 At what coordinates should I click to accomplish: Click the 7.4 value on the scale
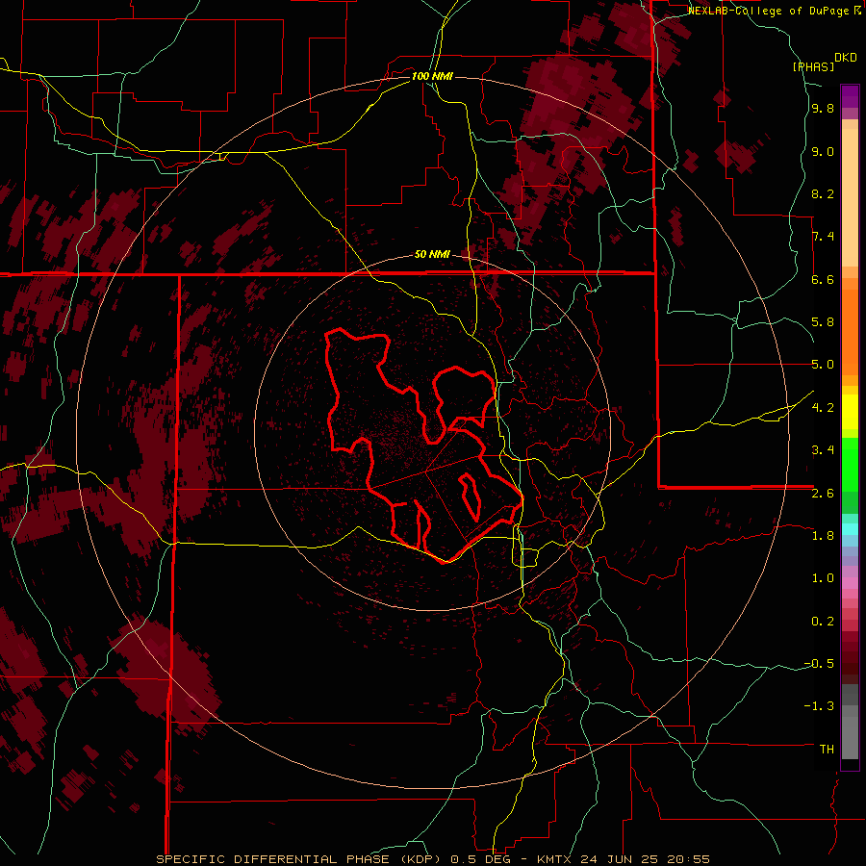823,237
